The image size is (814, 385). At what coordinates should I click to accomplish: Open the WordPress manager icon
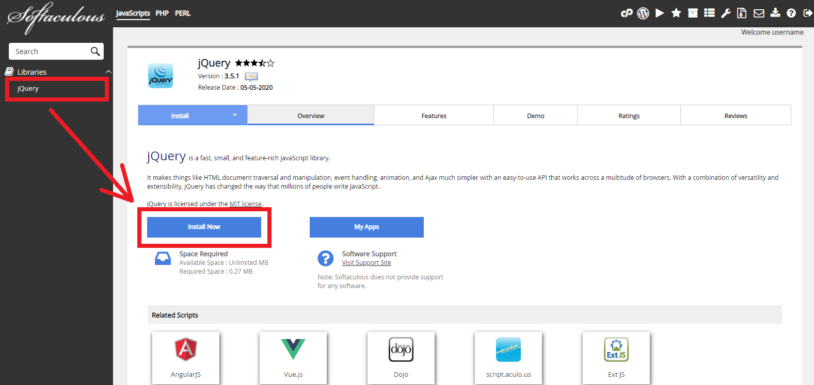coord(643,13)
